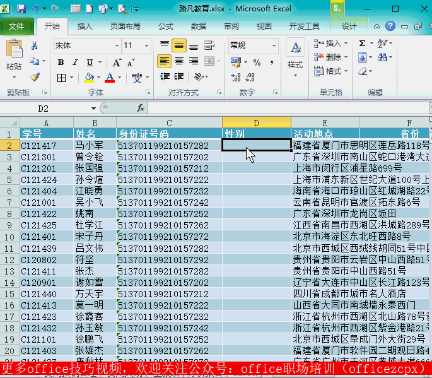Click the Fill down arrow icon
Screen dimensions: 432x378
362,57
